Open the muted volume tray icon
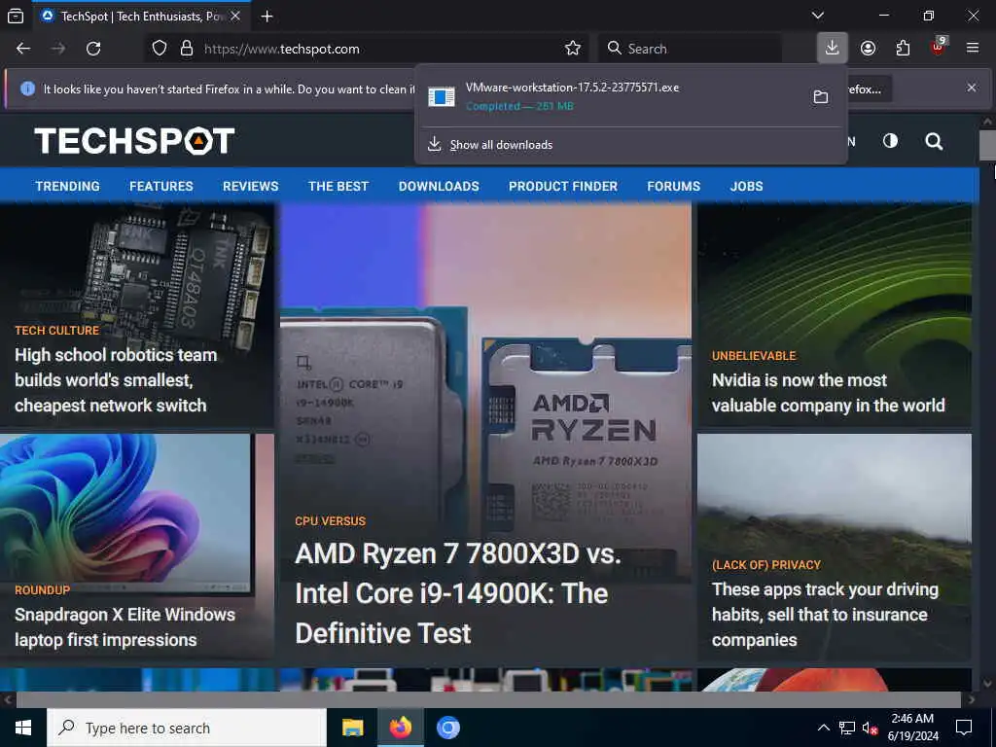Image resolution: width=996 pixels, height=747 pixels. click(x=870, y=728)
